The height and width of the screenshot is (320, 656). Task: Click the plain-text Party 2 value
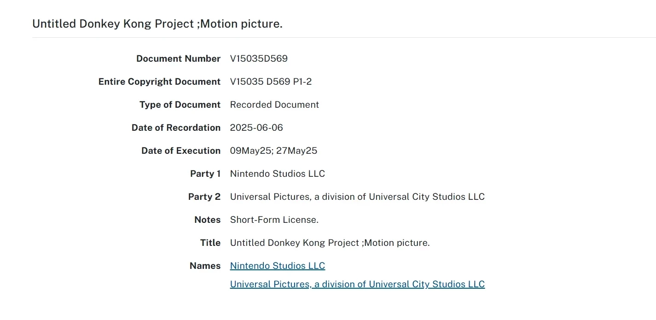click(357, 197)
